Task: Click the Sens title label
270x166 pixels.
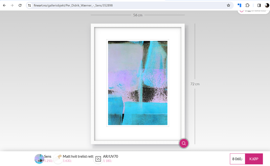Action: point(48,156)
